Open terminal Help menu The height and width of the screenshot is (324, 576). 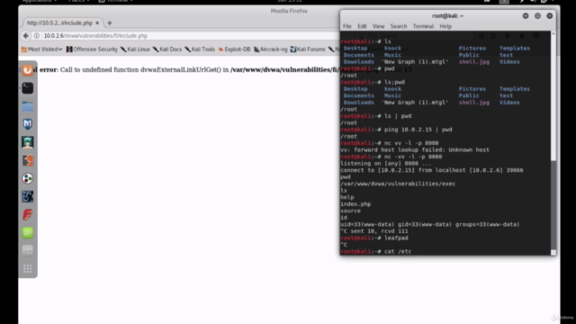pyautogui.click(x=445, y=26)
